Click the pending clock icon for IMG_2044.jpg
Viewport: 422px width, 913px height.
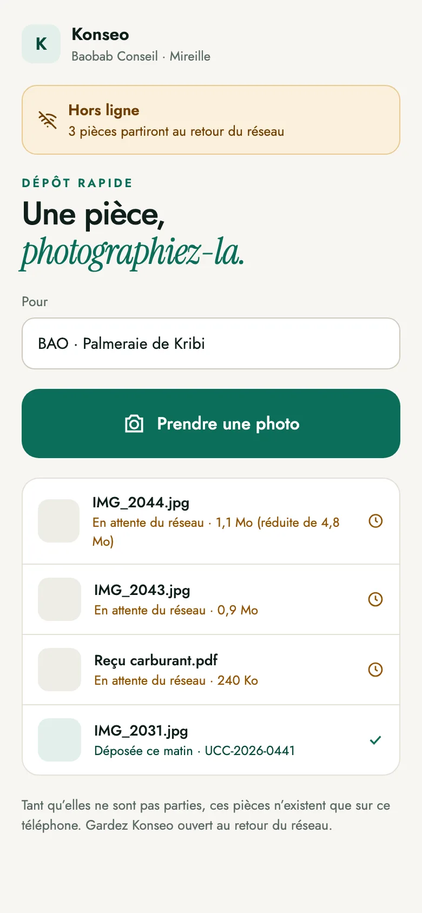[375, 521]
